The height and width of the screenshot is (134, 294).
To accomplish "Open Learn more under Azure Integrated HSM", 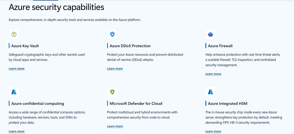I will (213, 131).
